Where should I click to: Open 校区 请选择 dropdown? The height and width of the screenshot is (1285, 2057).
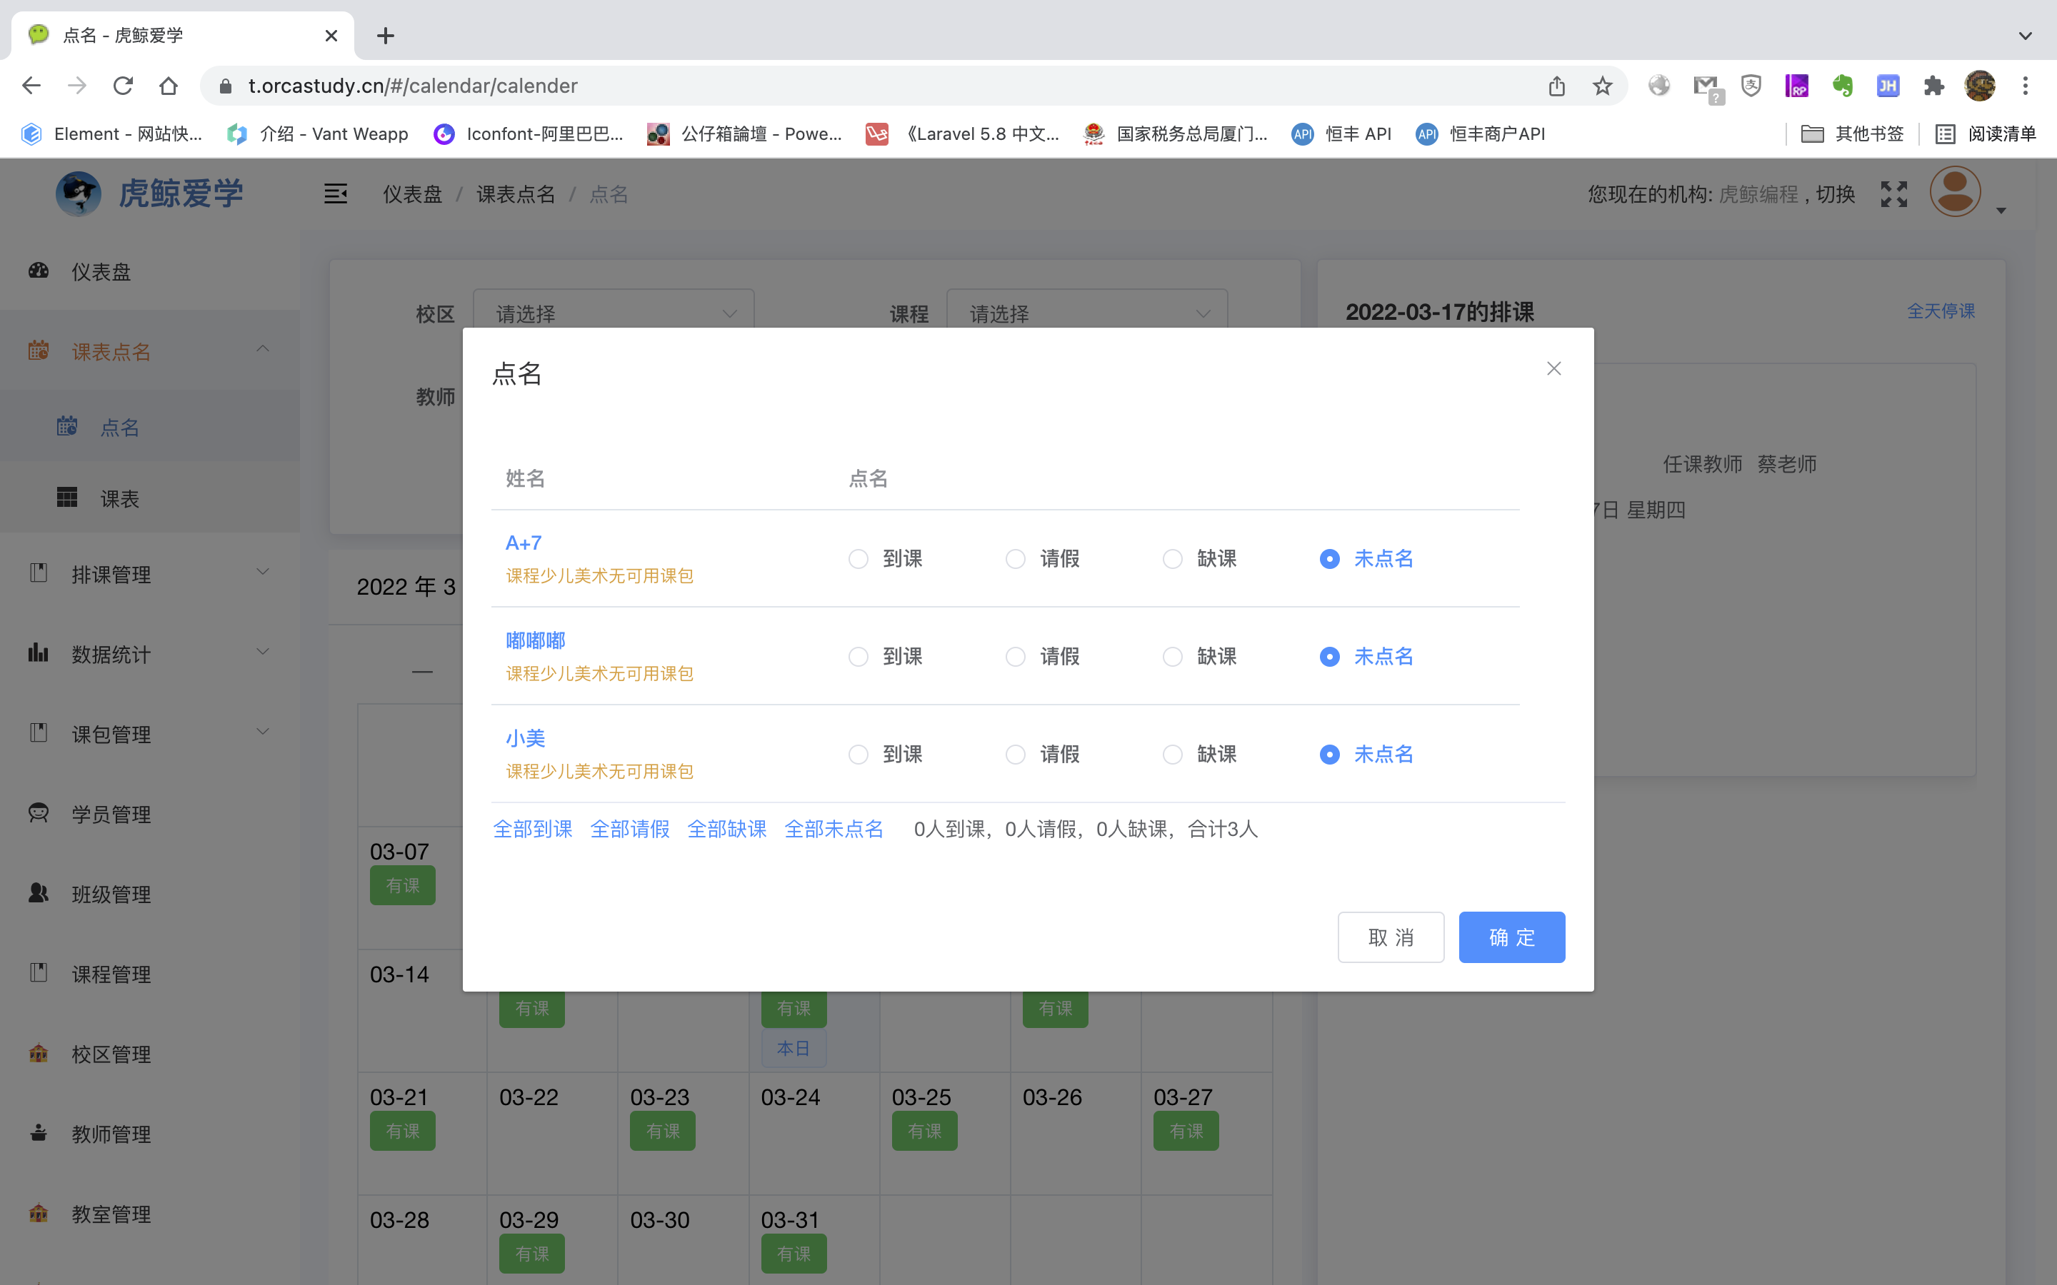pyautogui.click(x=613, y=313)
